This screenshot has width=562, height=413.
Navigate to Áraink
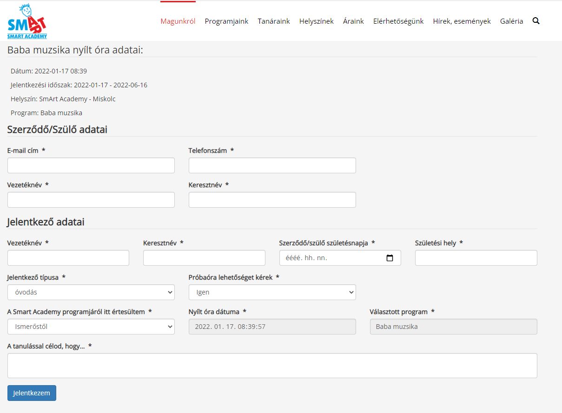353,21
